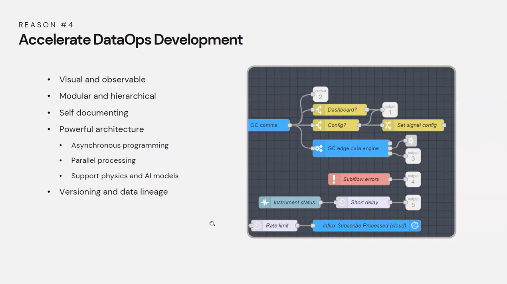
Task: Select the output 3 node
Action: click(413, 156)
